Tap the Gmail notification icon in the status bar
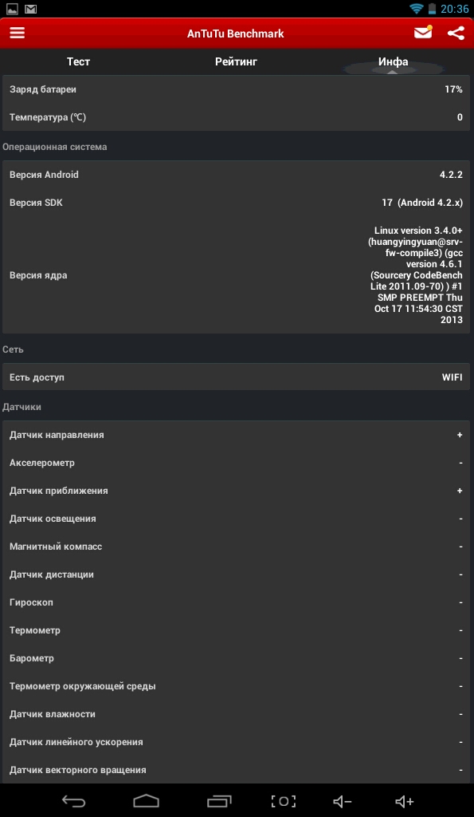 coord(31,9)
